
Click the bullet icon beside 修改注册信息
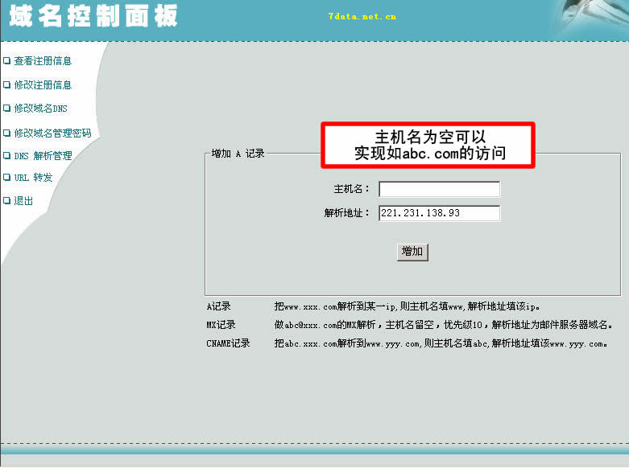[x=6, y=85]
